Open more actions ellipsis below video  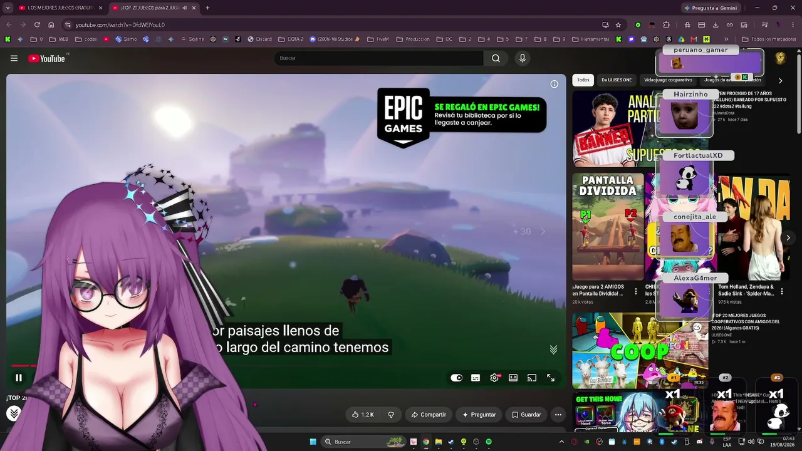pyautogui.click(x=558, y=415)
